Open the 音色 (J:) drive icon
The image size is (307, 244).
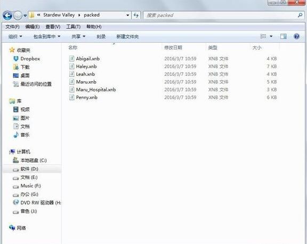coord(15,212)
